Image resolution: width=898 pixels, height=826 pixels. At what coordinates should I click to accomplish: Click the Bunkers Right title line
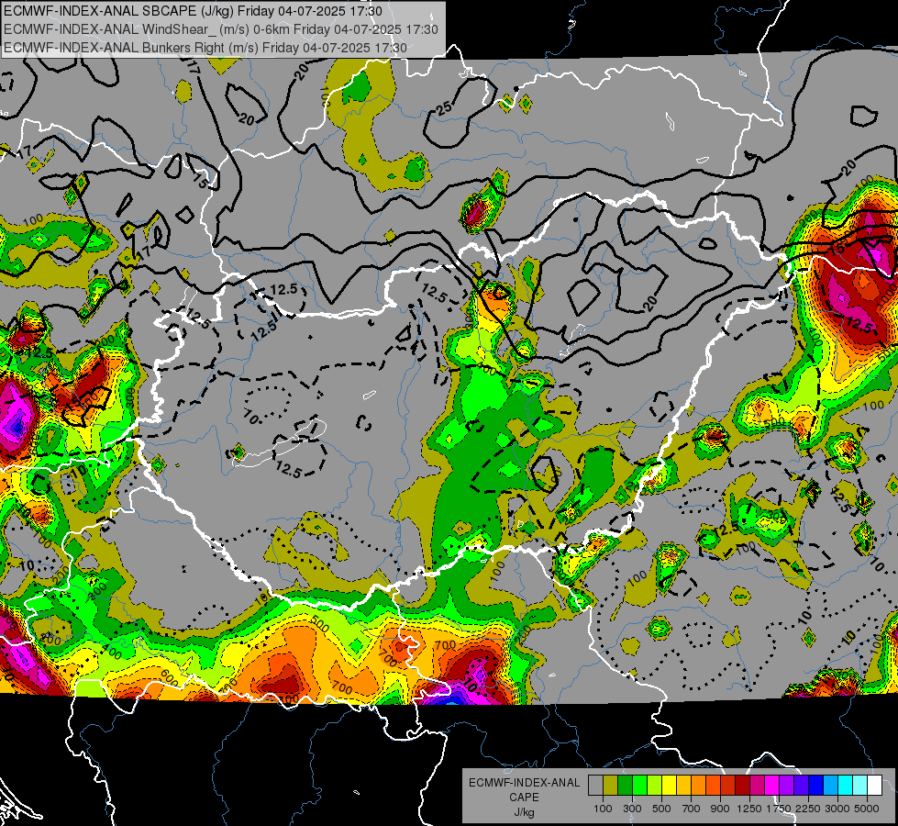pyautogui.click(x=205, y=48)
